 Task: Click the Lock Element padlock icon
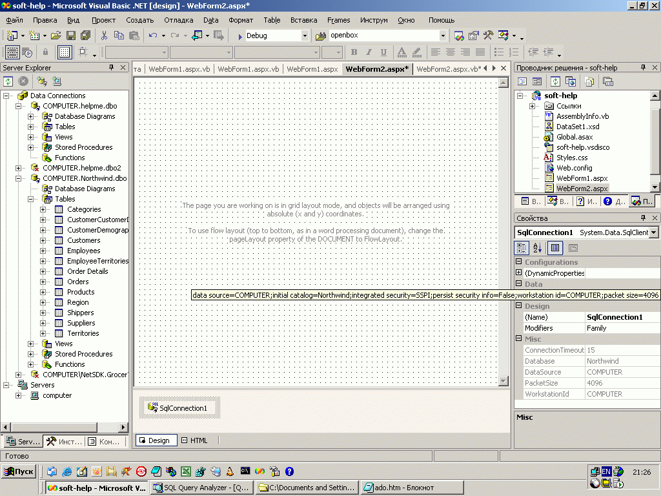45,52
